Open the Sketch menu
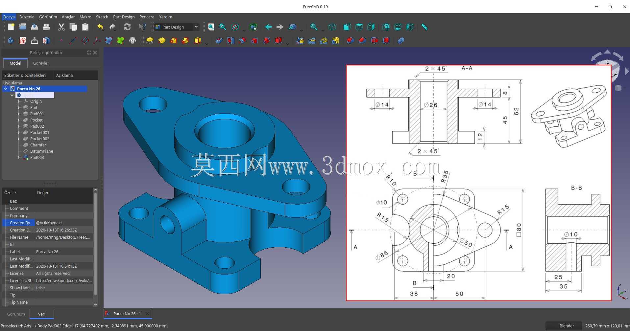Image resolution: width=630 pixels, height=331 pixels. [x=102, y=17]
